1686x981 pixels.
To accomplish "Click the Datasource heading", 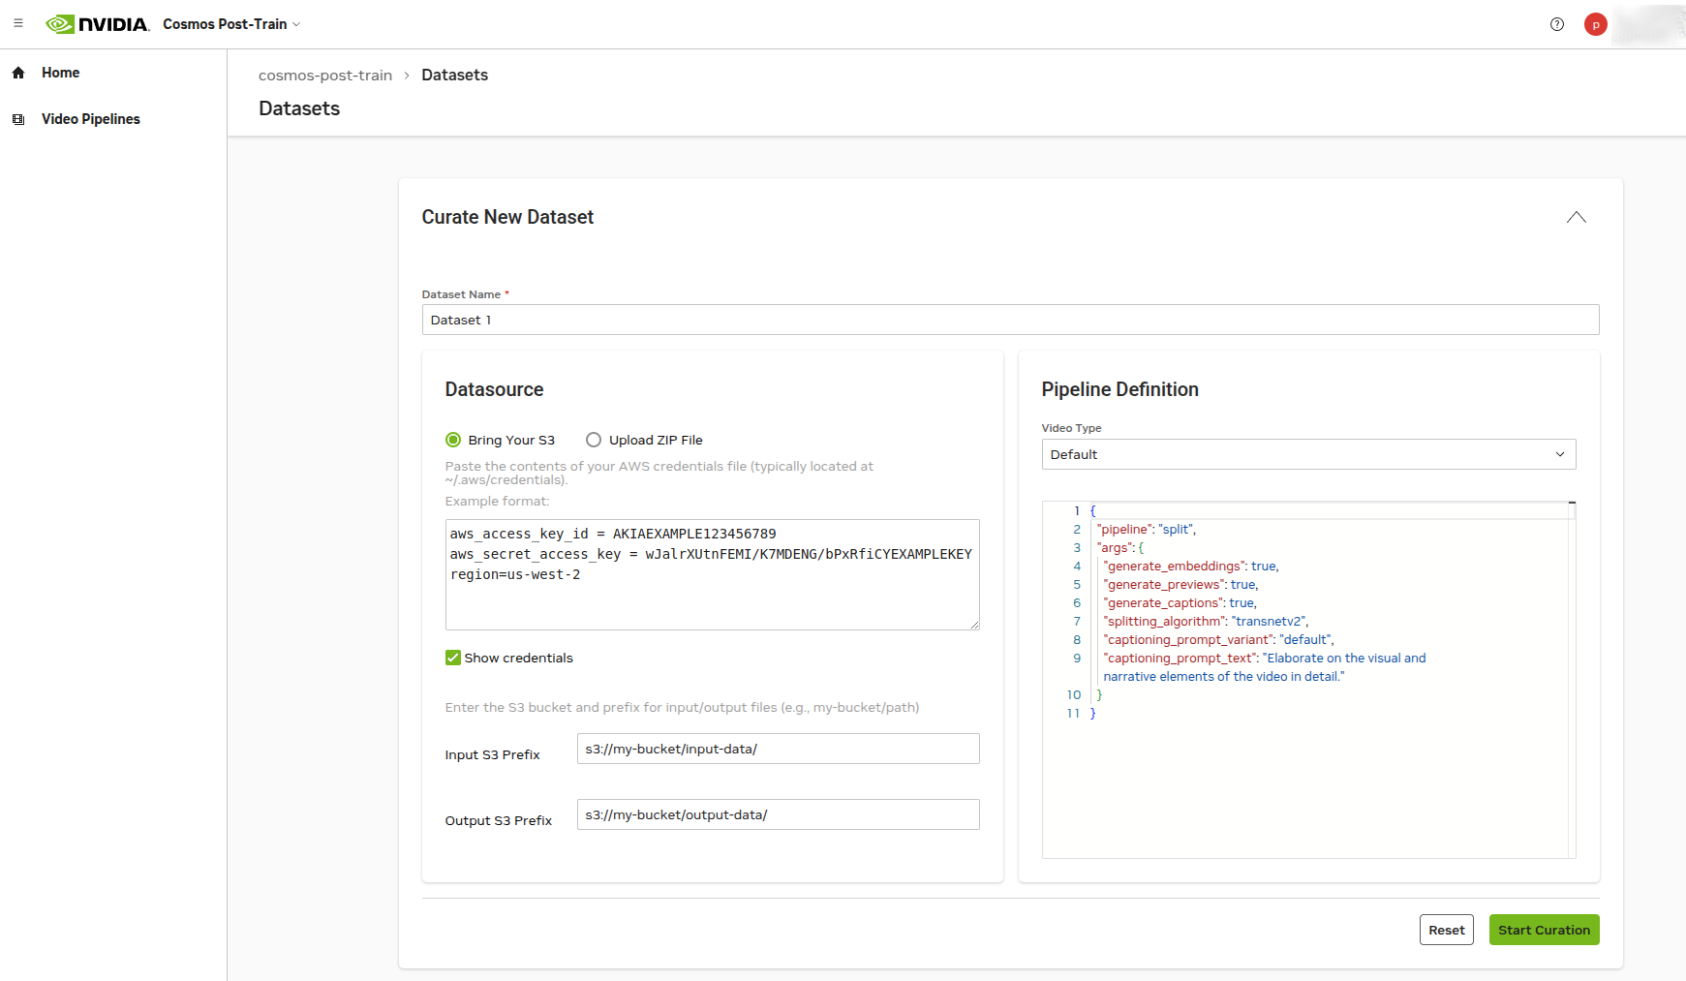I will pyautogui.click(x=494, y=389).
